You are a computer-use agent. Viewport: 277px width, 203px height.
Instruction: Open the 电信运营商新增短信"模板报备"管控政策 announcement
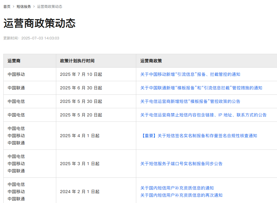point(190,101)
